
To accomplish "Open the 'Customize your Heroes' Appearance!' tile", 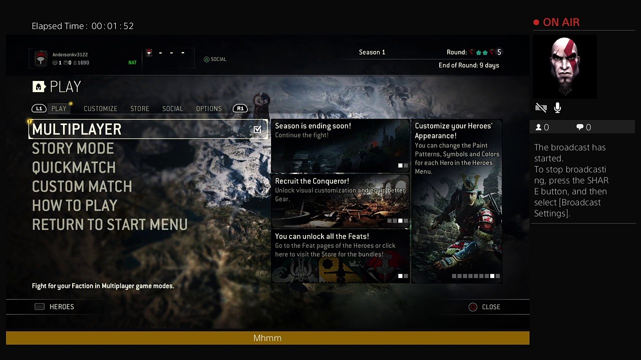I will [x=457, y=201].
